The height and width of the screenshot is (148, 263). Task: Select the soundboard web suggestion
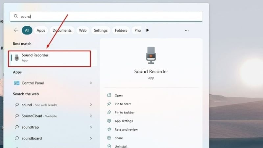coord(53,138)
